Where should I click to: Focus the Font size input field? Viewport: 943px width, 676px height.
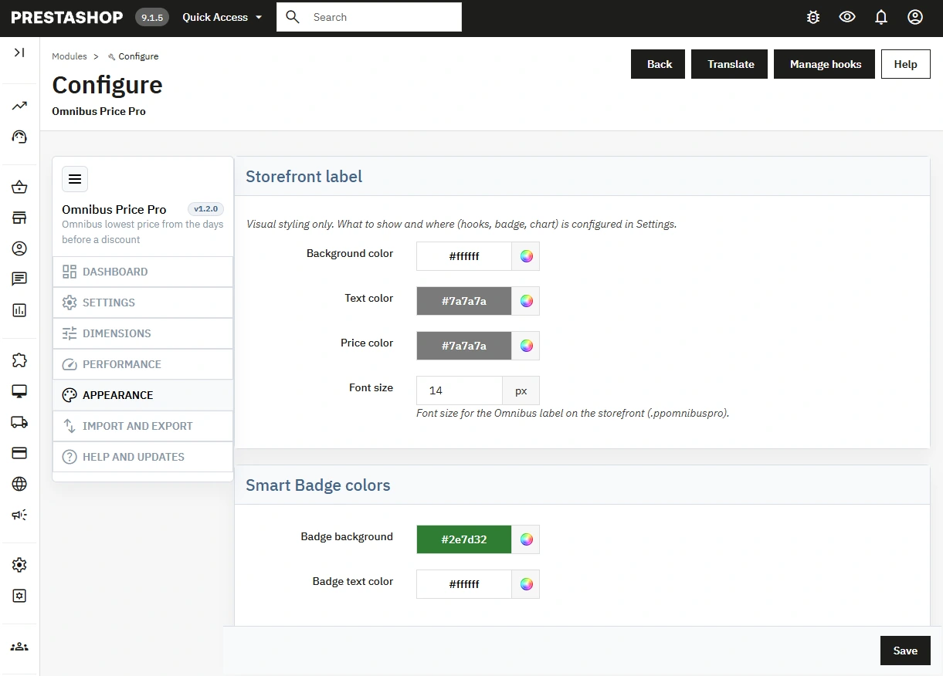(460, 390)
